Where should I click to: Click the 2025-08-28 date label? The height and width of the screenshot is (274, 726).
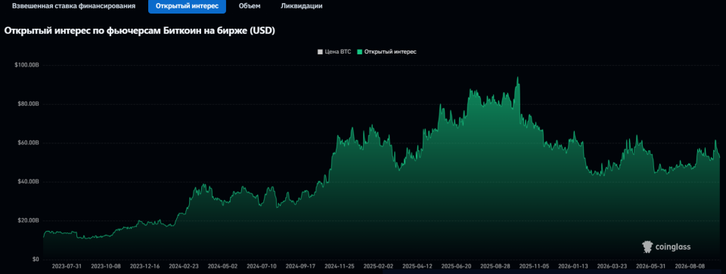495,266
